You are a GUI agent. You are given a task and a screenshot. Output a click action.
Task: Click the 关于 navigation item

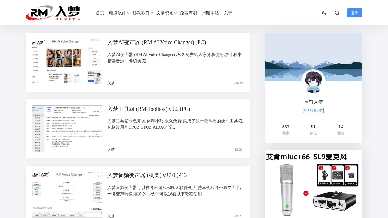pyautogui.click(x=228, y=13)
